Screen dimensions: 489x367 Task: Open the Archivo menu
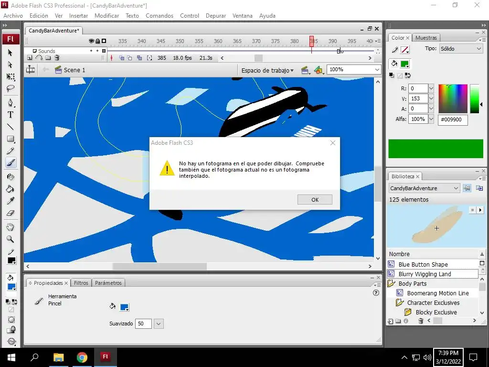13,16
